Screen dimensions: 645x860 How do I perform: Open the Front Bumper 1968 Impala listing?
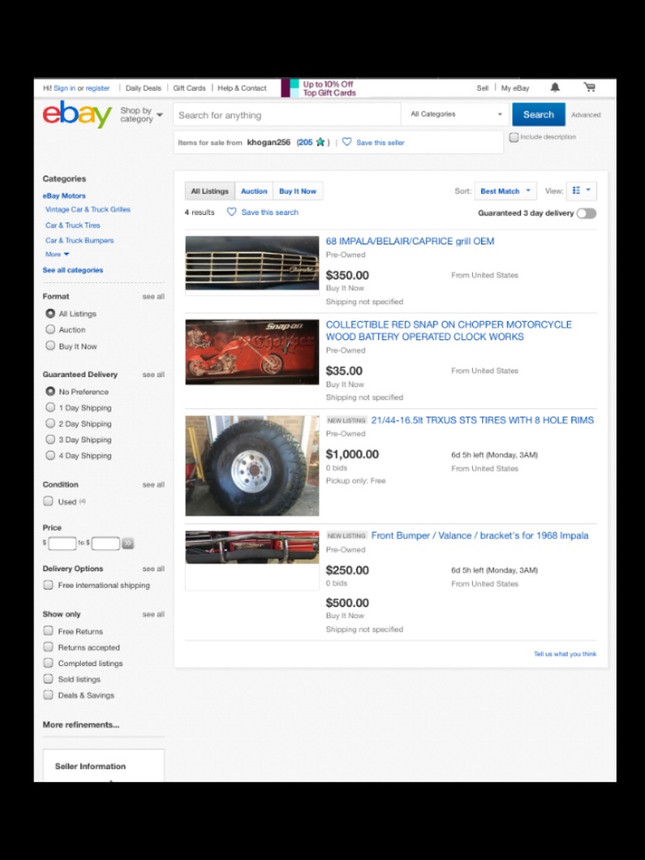[480, 535]
